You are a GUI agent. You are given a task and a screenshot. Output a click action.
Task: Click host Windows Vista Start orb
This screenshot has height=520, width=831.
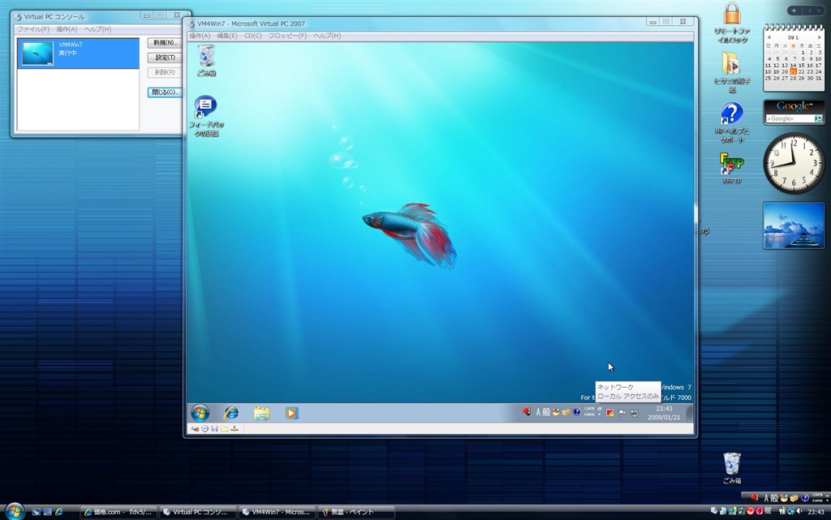[x=15, y=511]
